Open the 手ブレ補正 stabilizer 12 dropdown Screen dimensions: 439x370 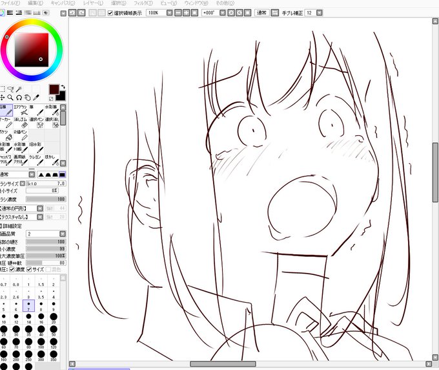(319, 13)
